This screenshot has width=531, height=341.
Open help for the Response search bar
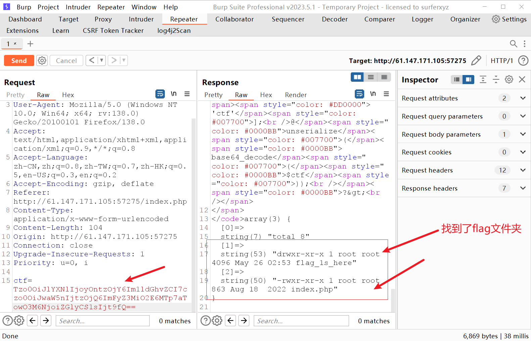pyautogui.click(x=205, y=321)
